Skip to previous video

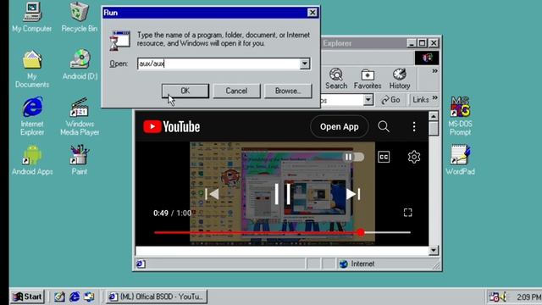point(212,194)
